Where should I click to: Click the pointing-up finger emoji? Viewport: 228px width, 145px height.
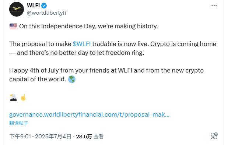tap(23, 98)
